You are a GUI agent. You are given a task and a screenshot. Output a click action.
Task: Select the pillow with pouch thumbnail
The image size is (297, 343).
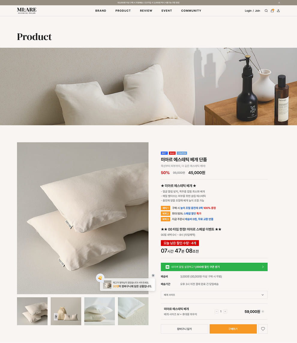(66, 311)
